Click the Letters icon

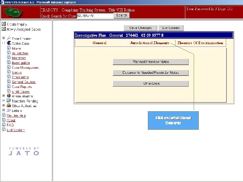(x=9, y=110)
